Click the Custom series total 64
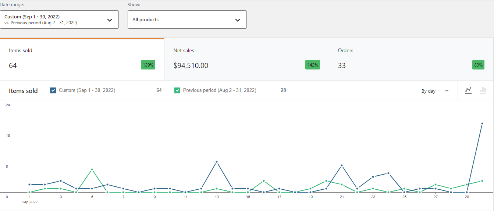This screenshot has width=494, height=211. click(x=159, y=90)
